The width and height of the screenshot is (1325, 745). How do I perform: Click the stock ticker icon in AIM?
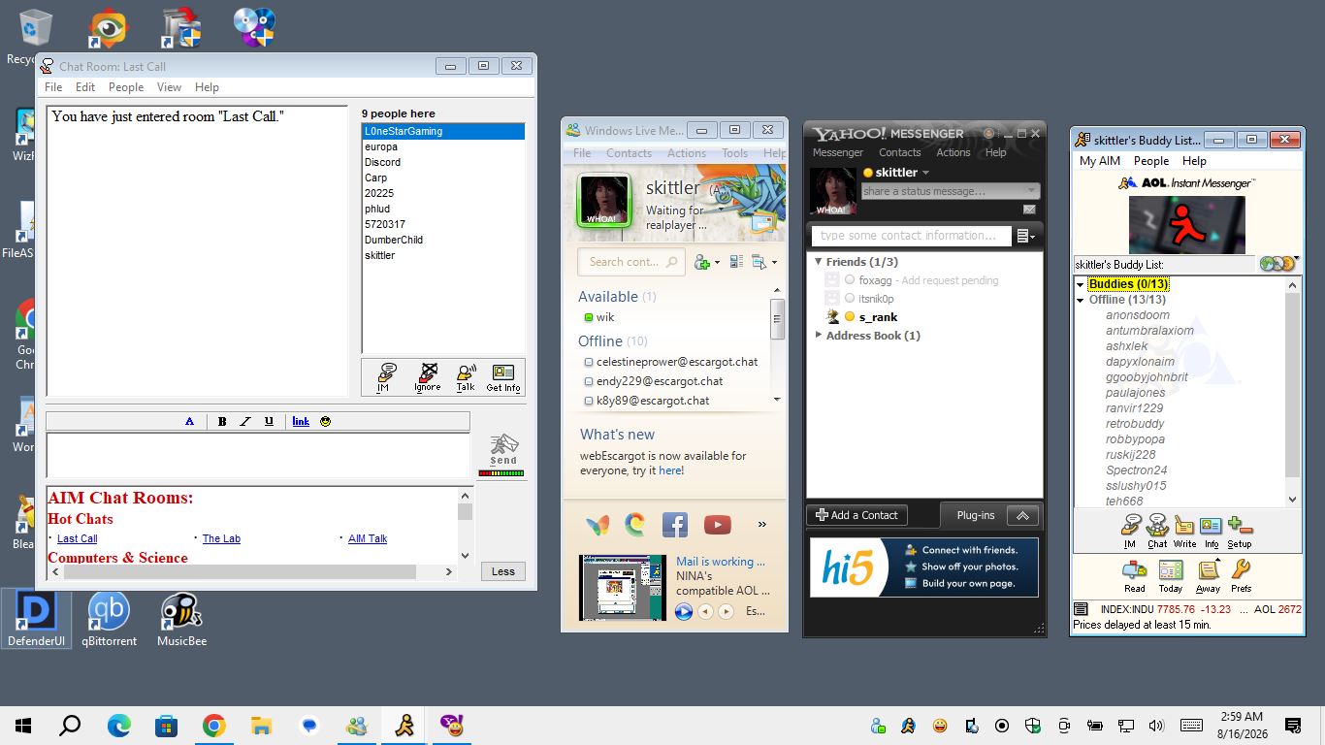[x=1081, y=609]
